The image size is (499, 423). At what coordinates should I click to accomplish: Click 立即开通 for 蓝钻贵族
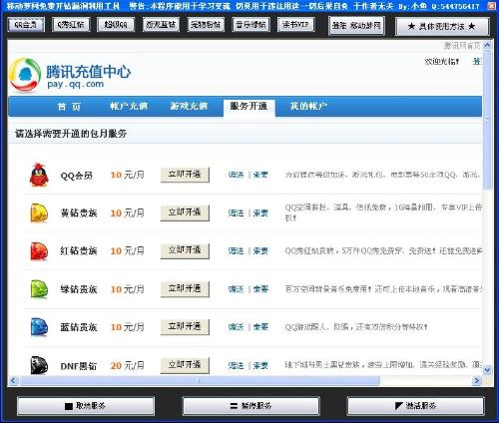pyautogui.click(x=185, y=327)
